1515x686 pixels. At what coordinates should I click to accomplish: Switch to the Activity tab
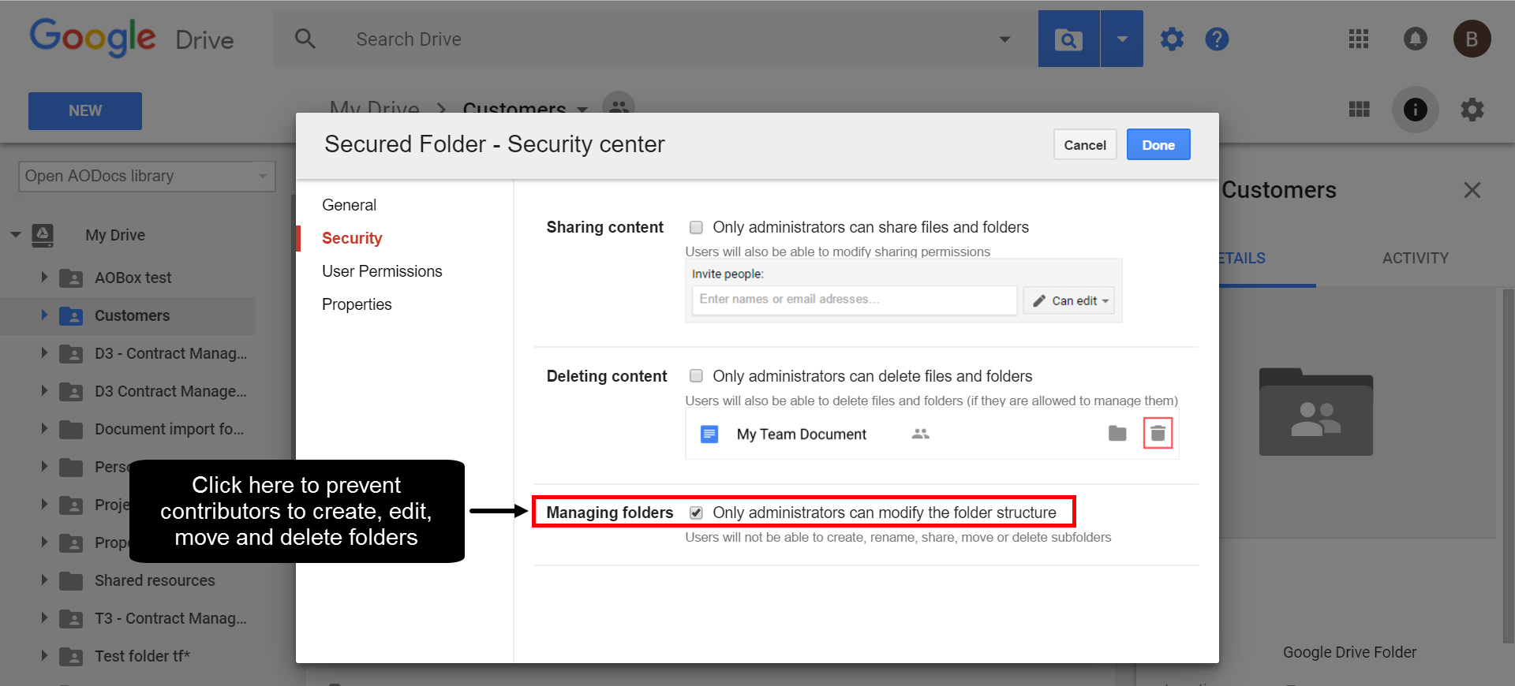(1415, 258)
